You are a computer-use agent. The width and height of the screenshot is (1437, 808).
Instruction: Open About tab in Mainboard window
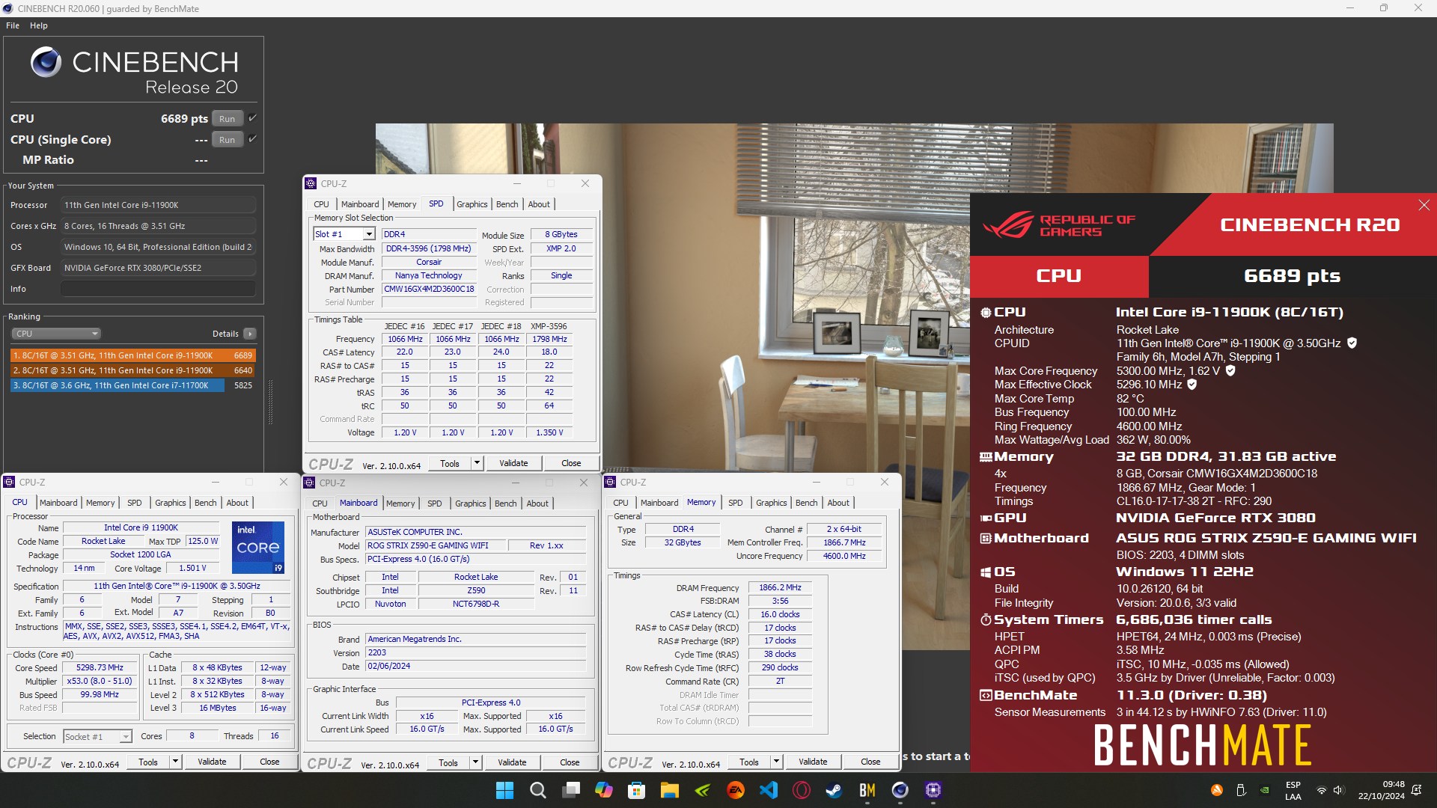pos(537,504)
